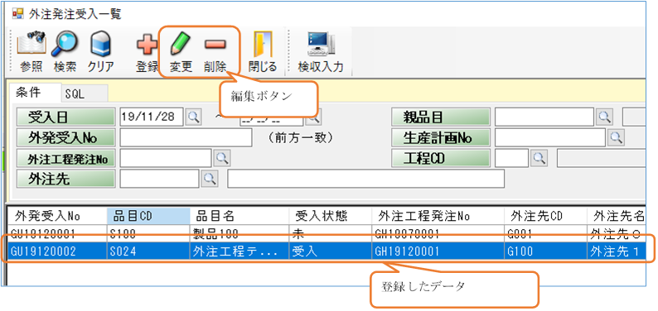Image resolution: width=658 pixels, height=311 pixels.
Task: Focus the 生産計画No input field
Action: pyautogui.click(x=550, y=137)
